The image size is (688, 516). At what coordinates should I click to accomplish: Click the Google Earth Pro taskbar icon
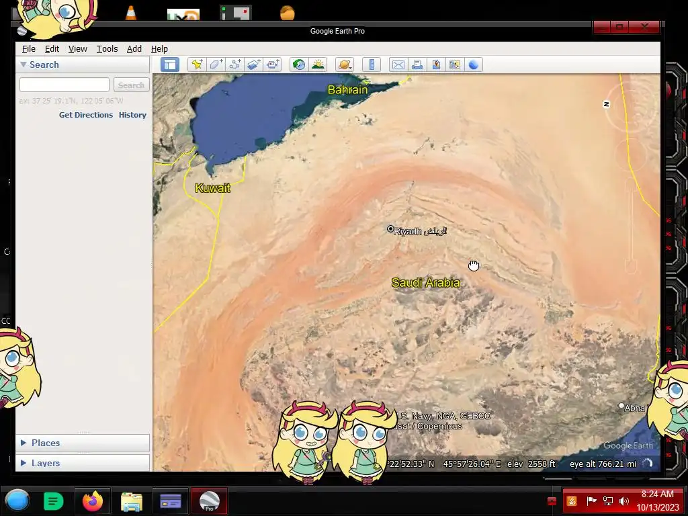pyautogui.click(x=210, y=501)
